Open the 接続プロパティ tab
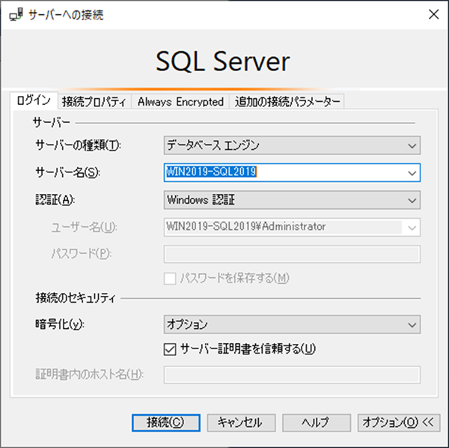This screenshot has height=448, width=449. [96, 101]
